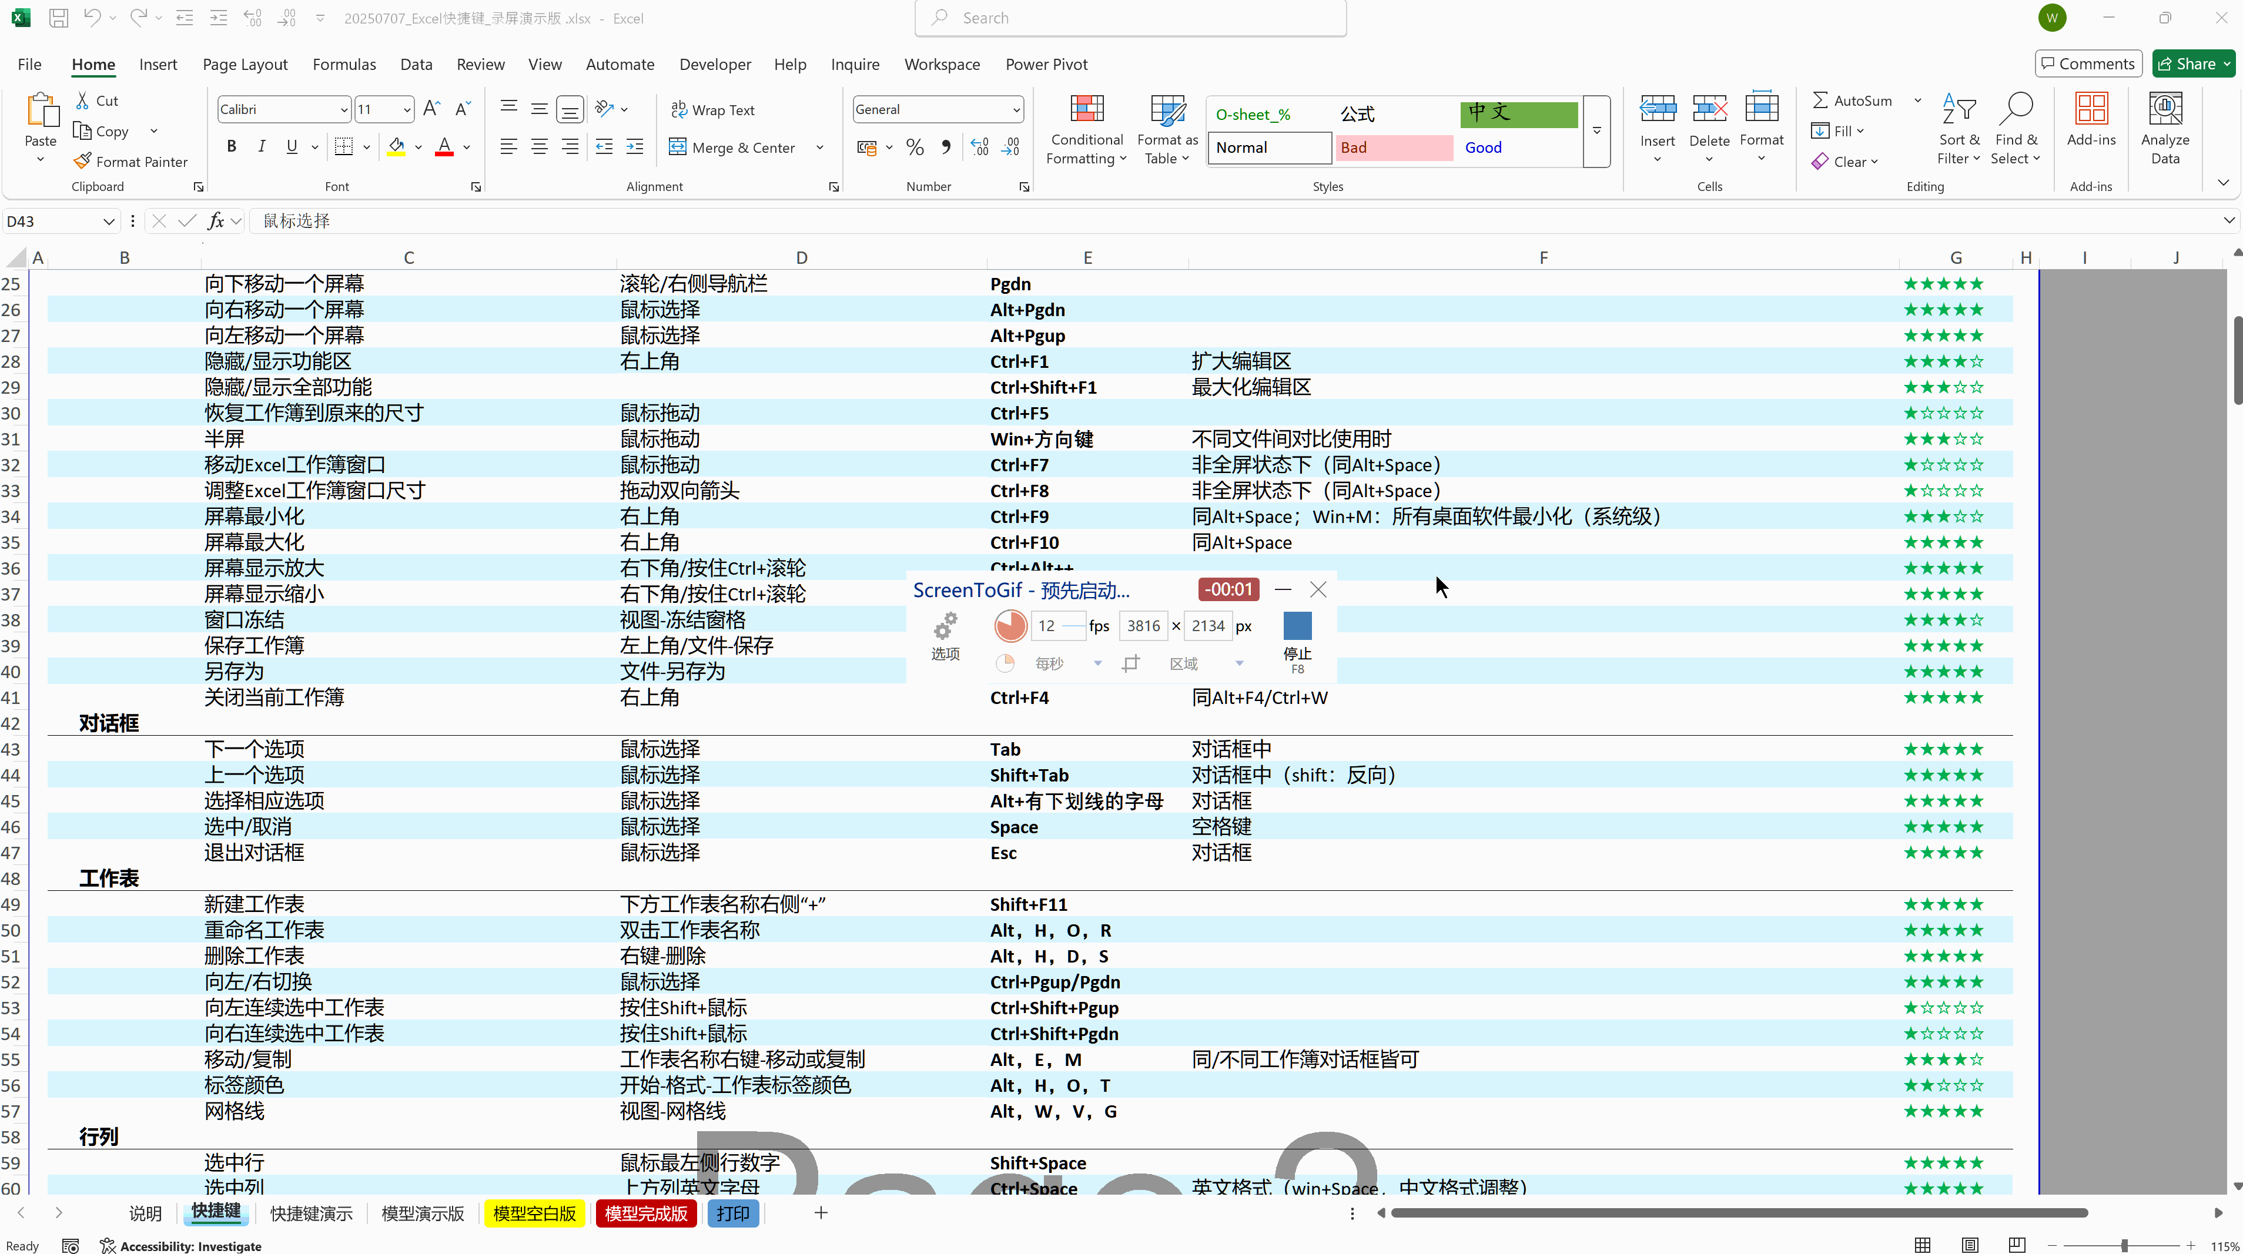Screen dimensions: 2243x1254
Task: Apply the Borders icon
Action: [344, 146]
